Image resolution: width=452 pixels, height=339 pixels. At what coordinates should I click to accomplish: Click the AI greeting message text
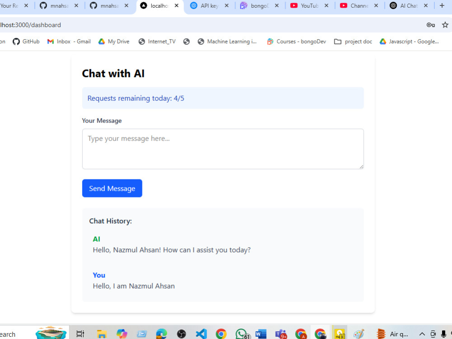coord(171,250)
